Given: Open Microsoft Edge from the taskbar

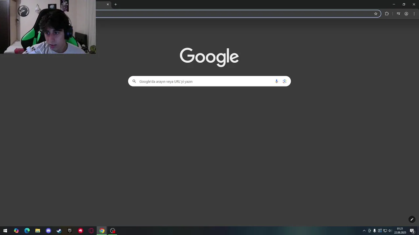Looking at the screenshot, I should point(27,231).
